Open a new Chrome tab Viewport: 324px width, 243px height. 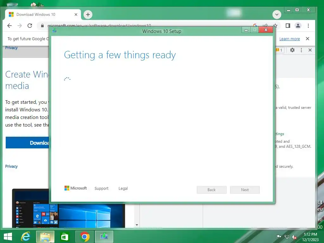click(x=88, y=15)
